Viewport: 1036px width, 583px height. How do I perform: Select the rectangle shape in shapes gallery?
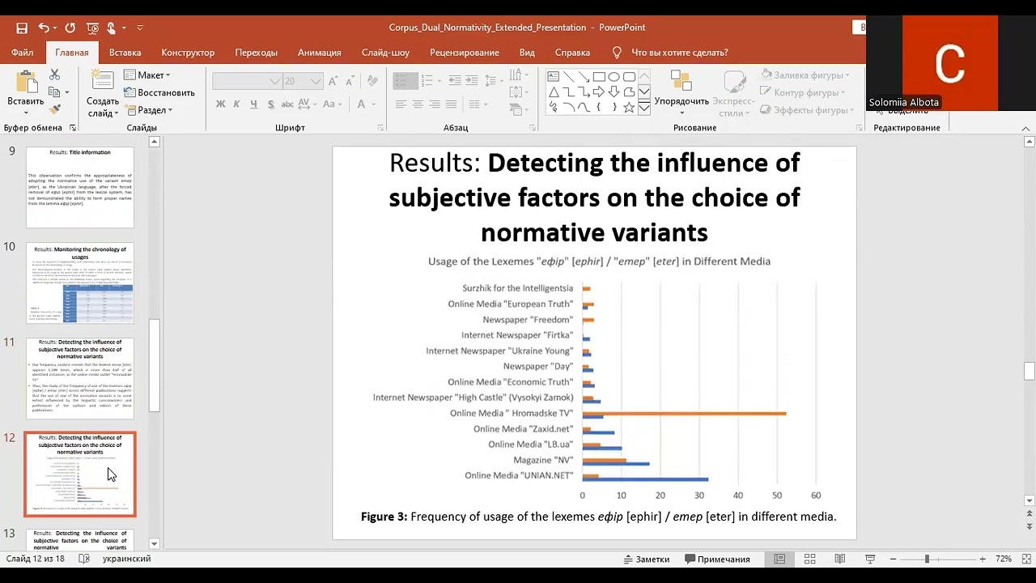(599, 77)
